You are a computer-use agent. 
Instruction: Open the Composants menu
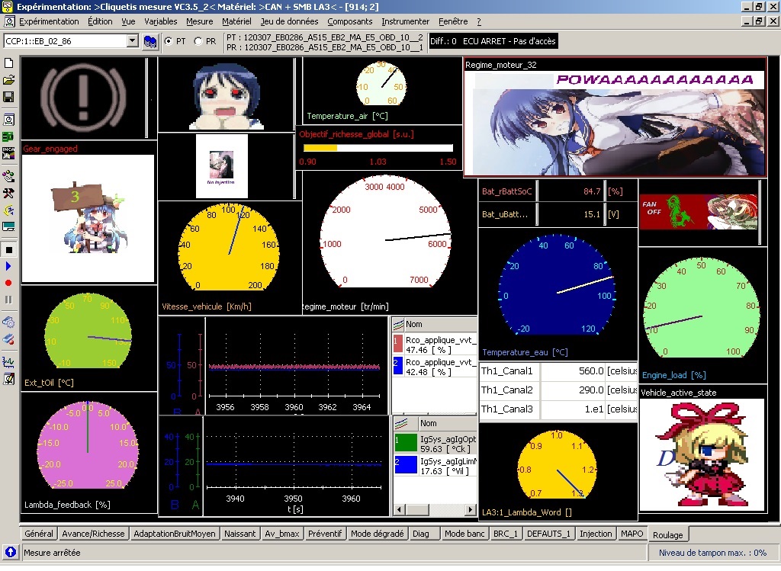pos(349,21)
